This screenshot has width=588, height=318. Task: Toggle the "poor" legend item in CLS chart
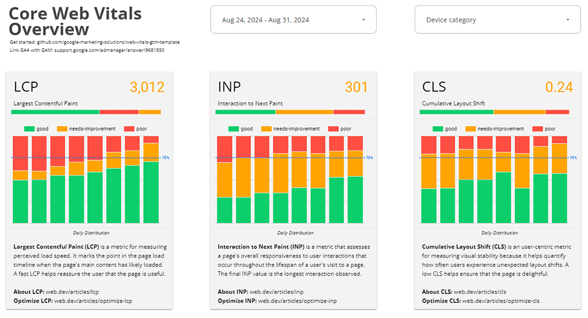pos(550,129)
